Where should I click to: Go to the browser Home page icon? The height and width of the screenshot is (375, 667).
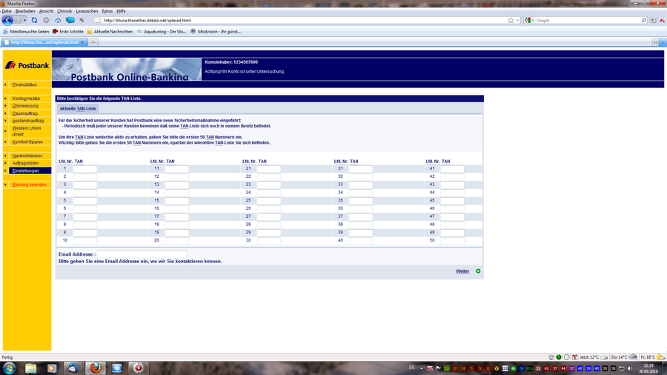[58, 20]
